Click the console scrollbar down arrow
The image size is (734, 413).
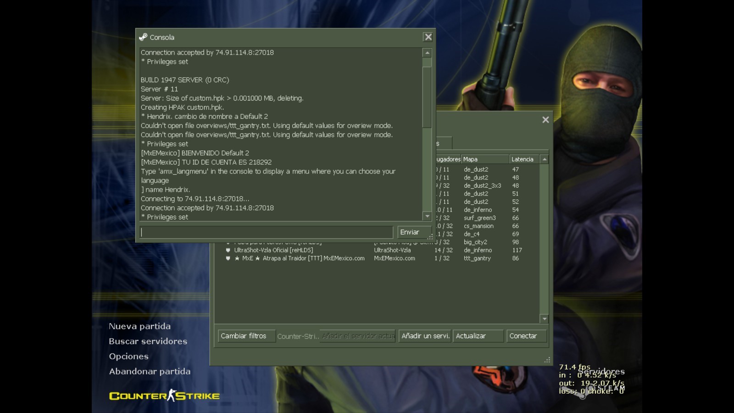(x=427, y=216)
